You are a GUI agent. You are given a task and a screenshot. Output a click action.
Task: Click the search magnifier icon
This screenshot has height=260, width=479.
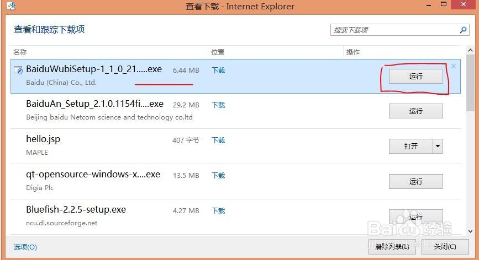coord(463,30)
